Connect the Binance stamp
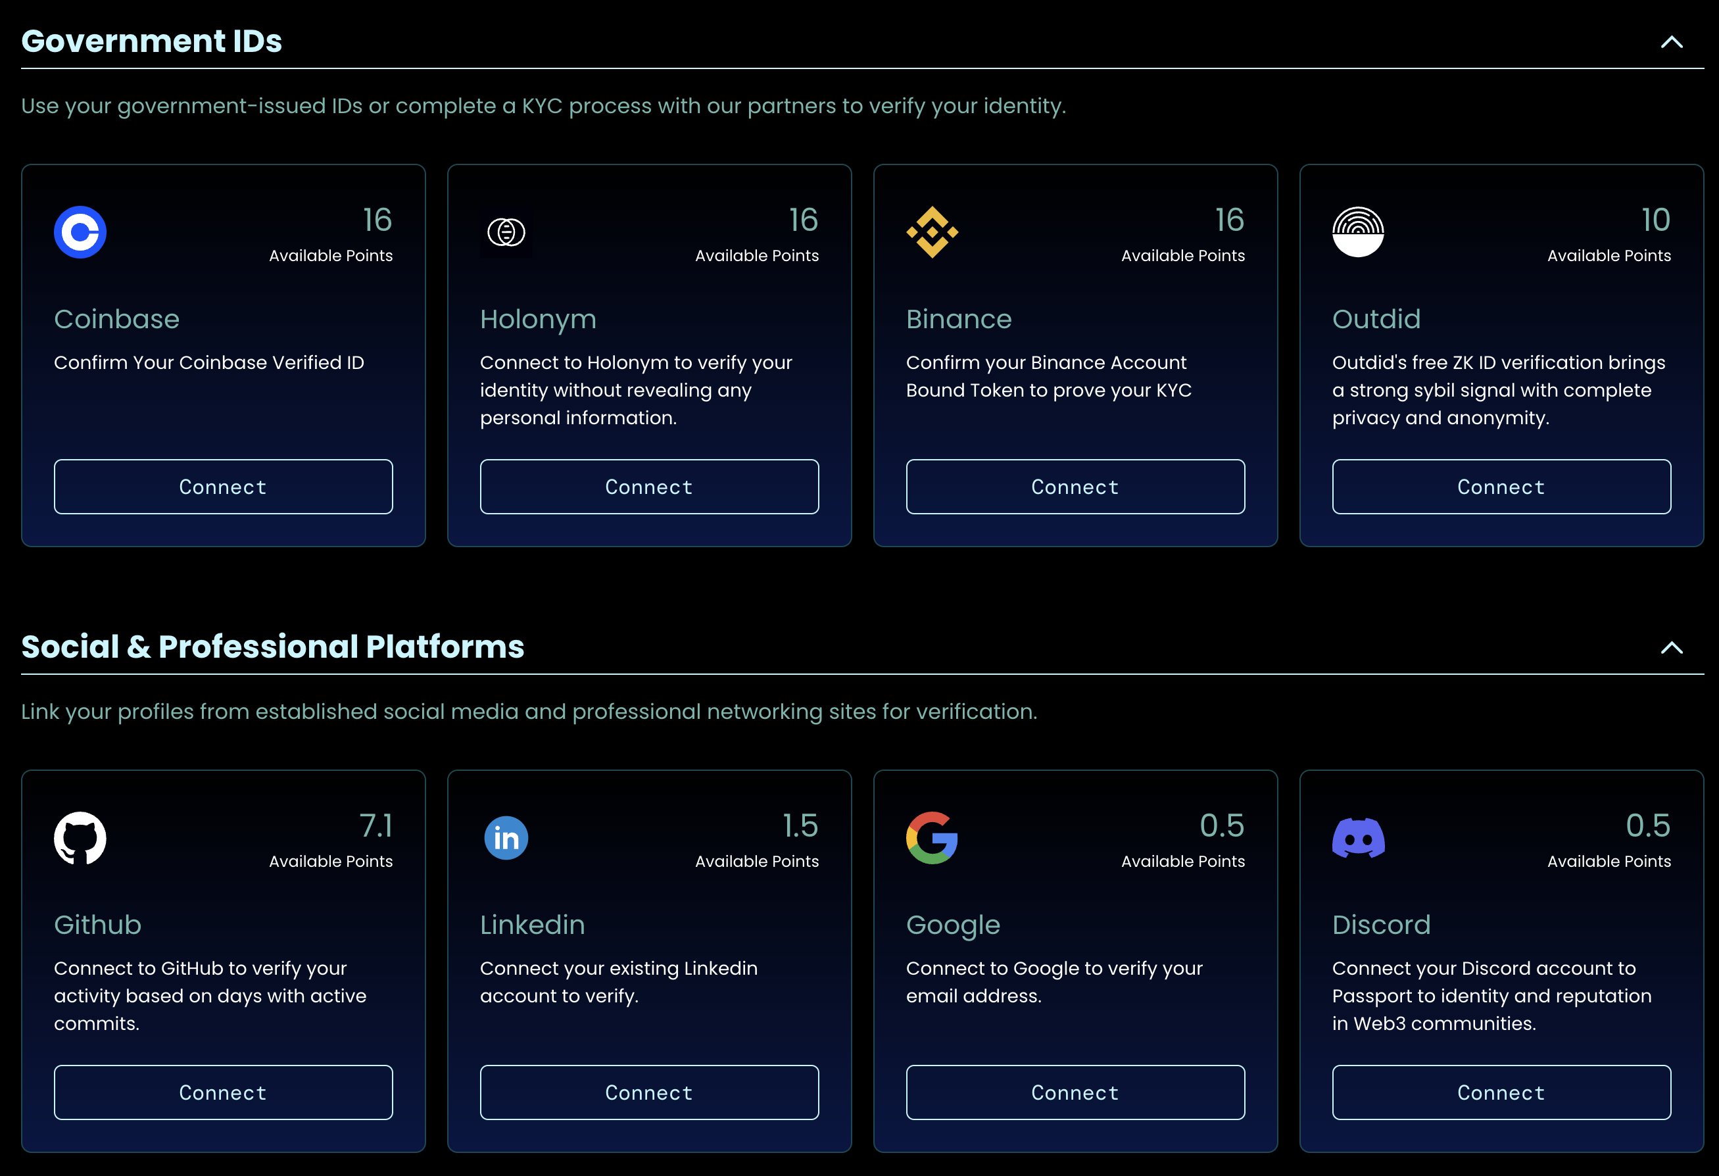This screenshot has width=1719, height=1176. [x=1075, y=487]
